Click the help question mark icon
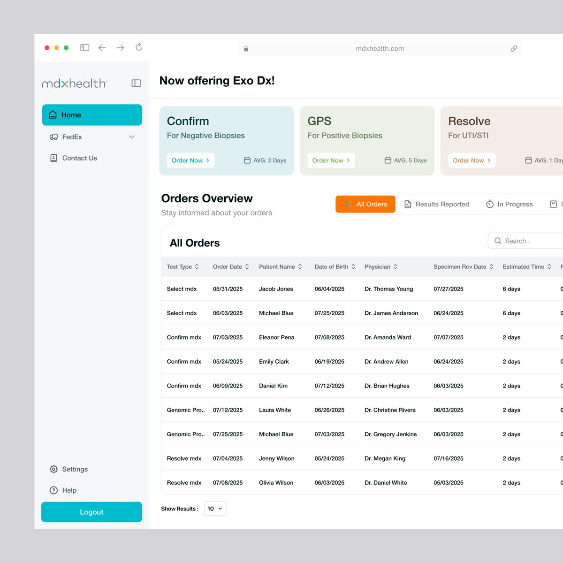 point(53,490)
